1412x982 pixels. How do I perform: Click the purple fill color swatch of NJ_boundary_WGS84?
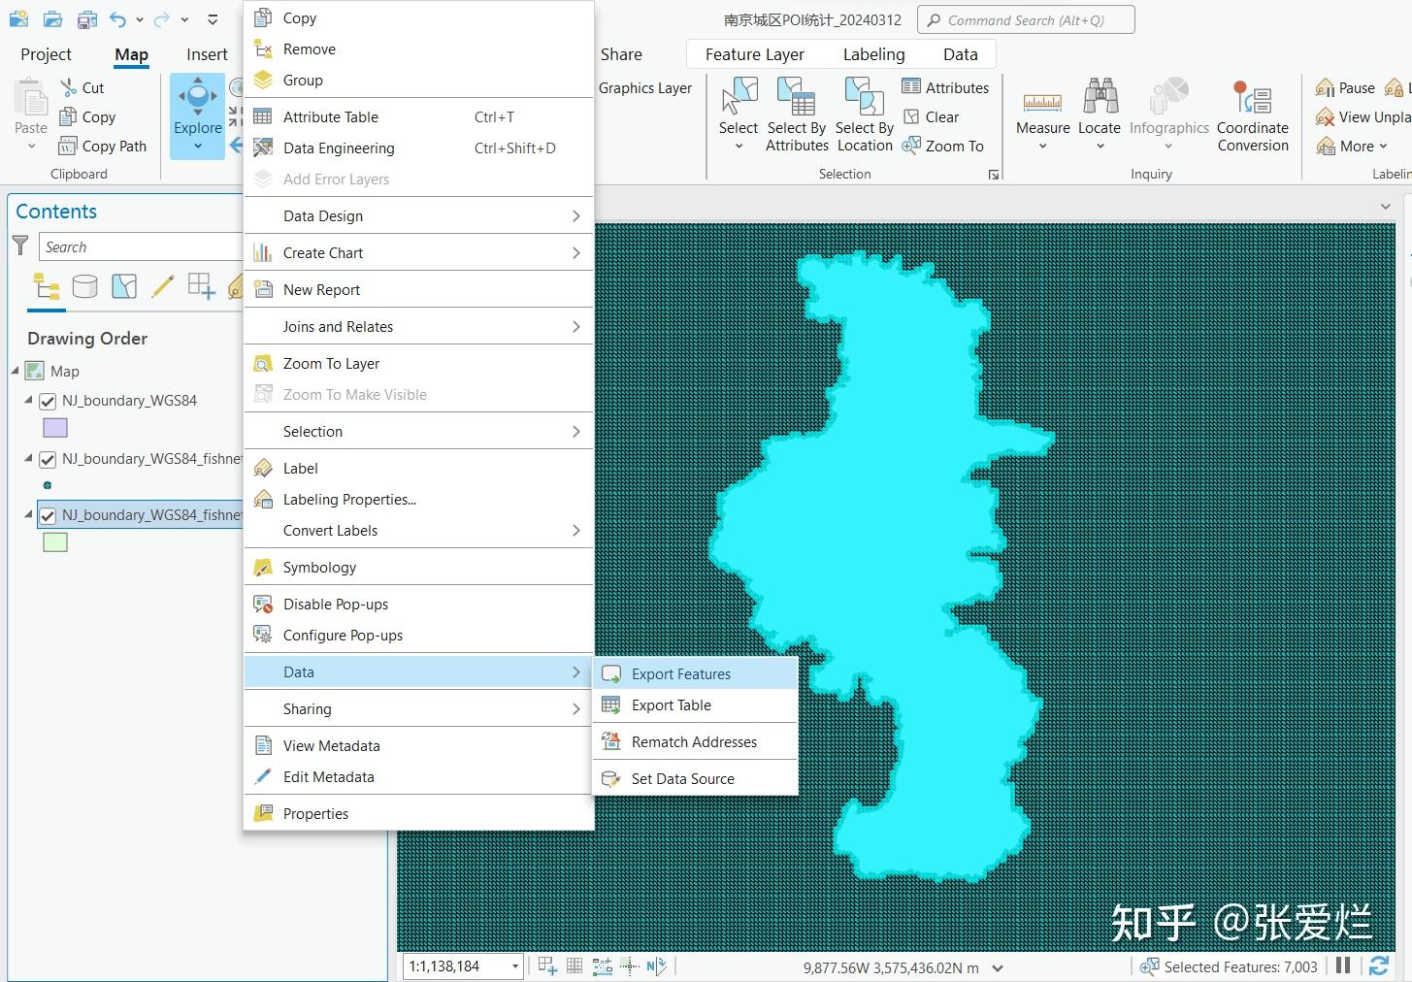(x=55, y=427)
